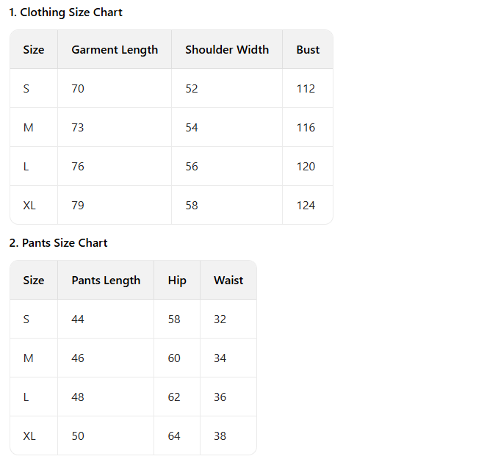The width and height of the screenshot is (498, 459).
Task: Select the garment length value 76
Action: point(78,167)
